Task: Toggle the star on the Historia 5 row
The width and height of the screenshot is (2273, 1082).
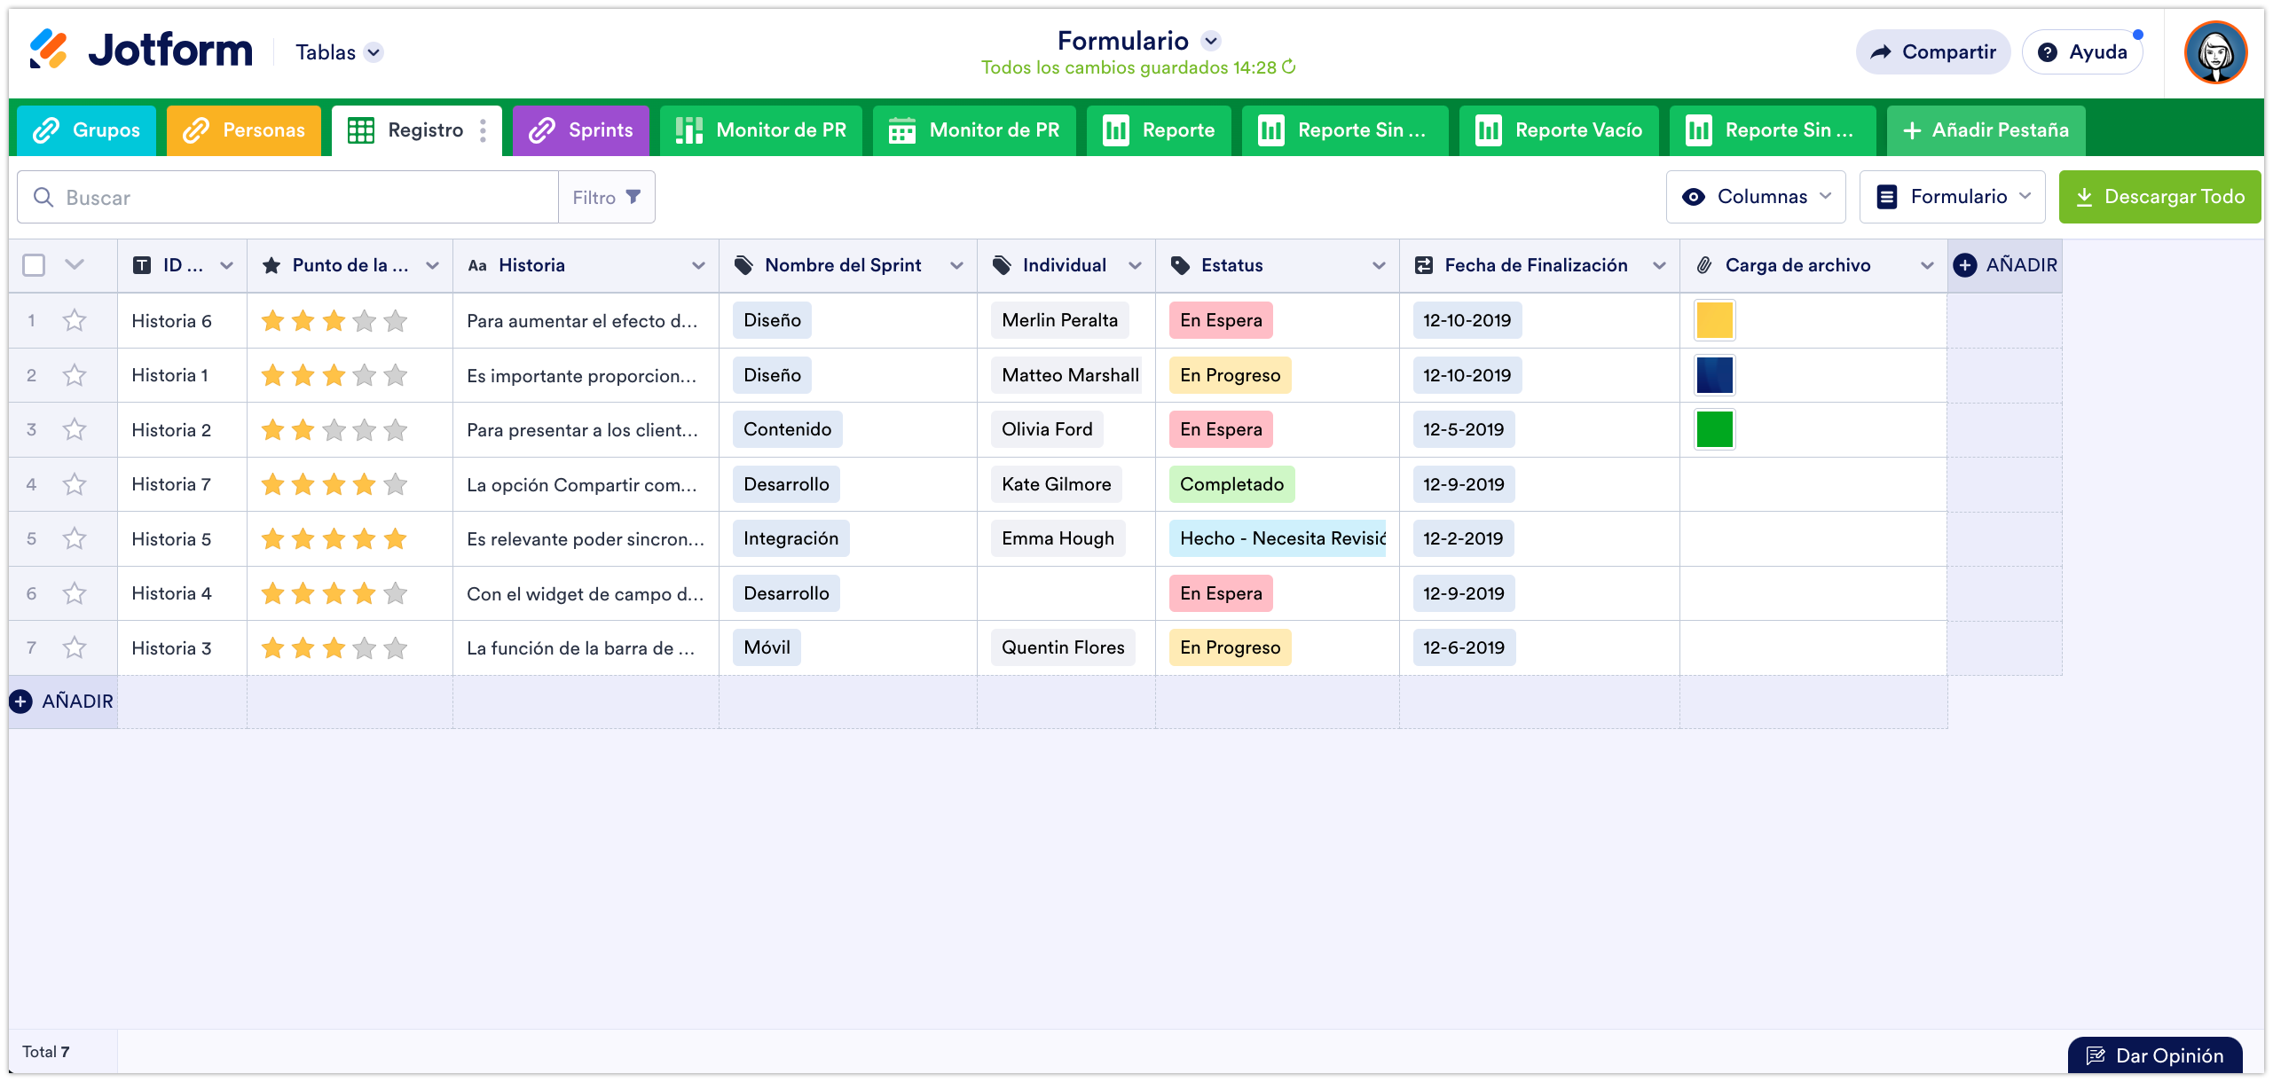Action: (75, 538)
